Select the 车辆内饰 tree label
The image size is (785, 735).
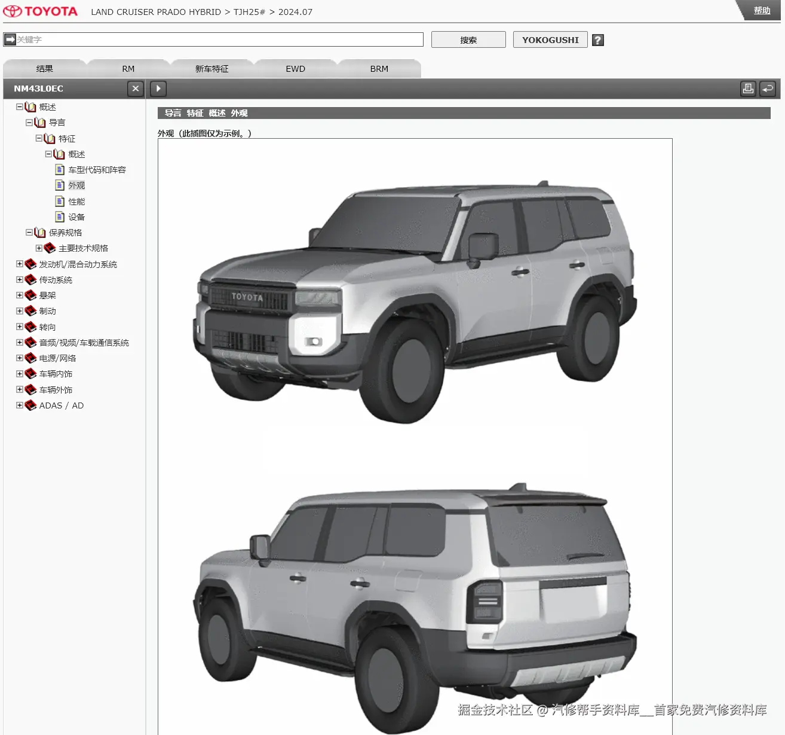(56, 374)
